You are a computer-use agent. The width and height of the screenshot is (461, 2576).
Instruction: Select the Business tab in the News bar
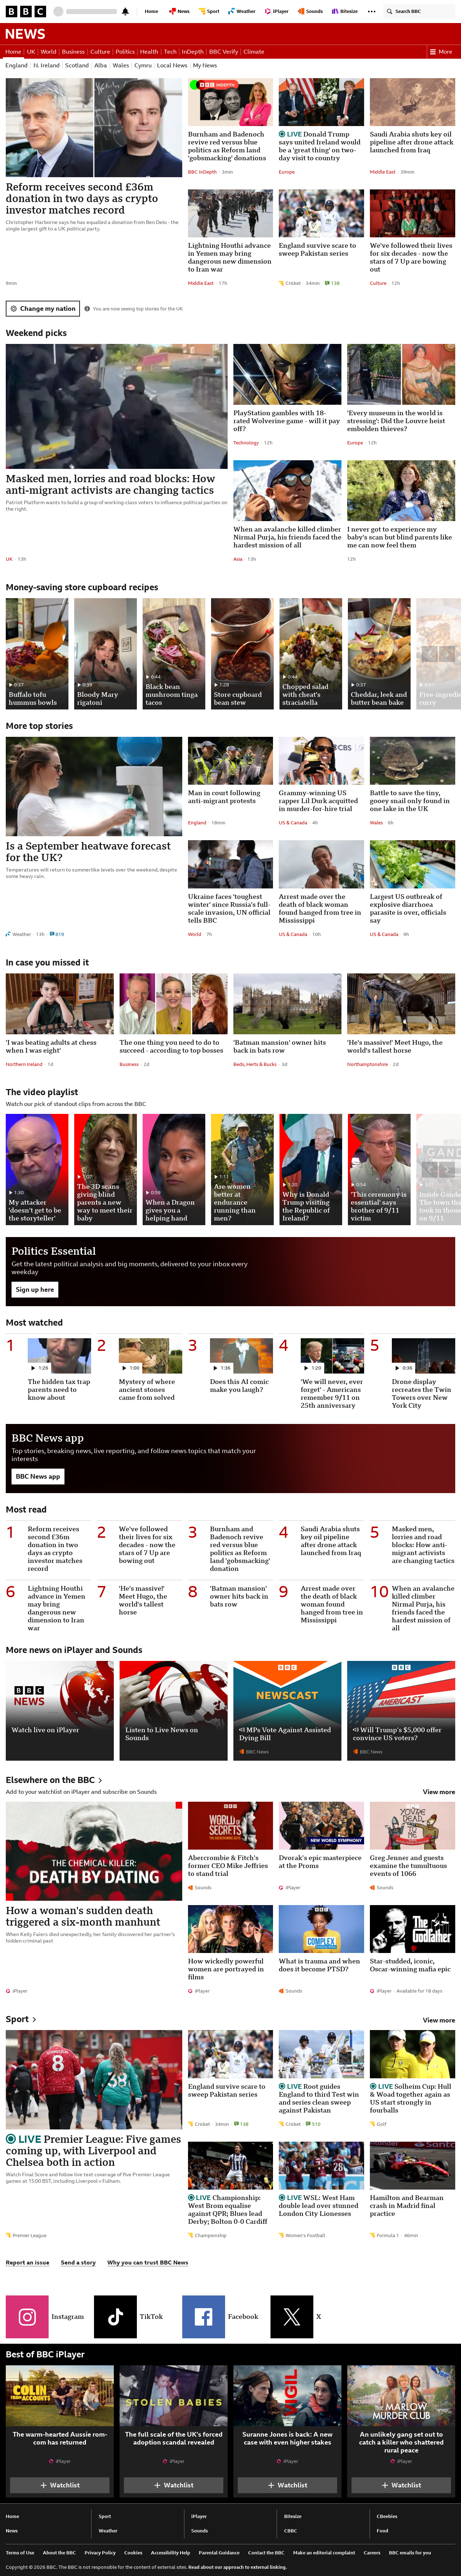pos(73,51)
